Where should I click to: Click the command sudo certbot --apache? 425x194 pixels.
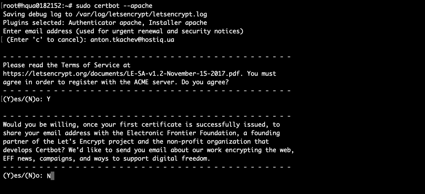click(x=114, y=6)
